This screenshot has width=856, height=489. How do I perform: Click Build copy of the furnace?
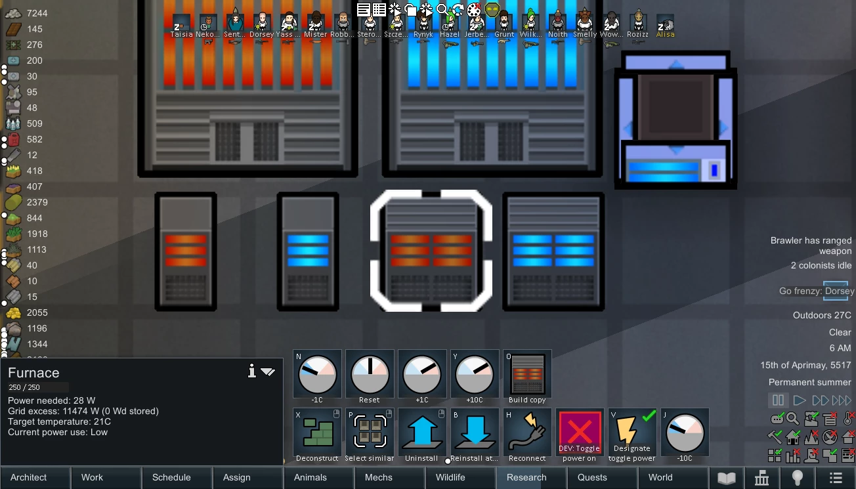coord(527,373)
